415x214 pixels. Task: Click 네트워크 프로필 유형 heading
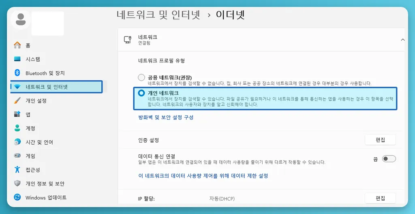point(161,61)
